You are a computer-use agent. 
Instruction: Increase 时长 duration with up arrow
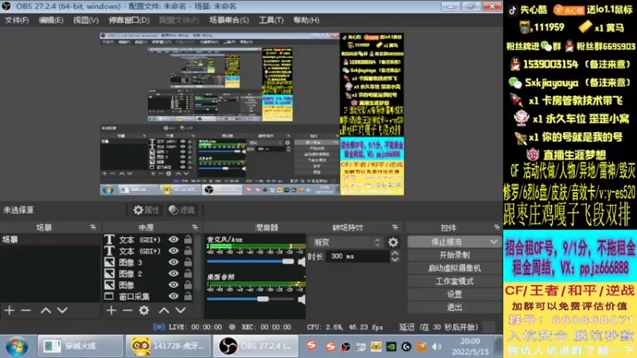click(x=395, y=253)
